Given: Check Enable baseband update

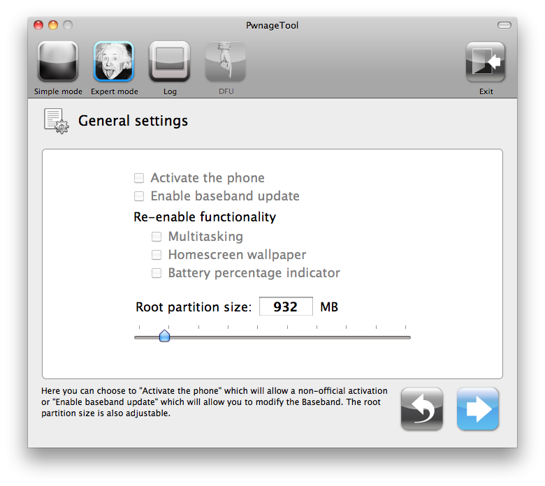Looking at the screenshot, I should [140, 196].
